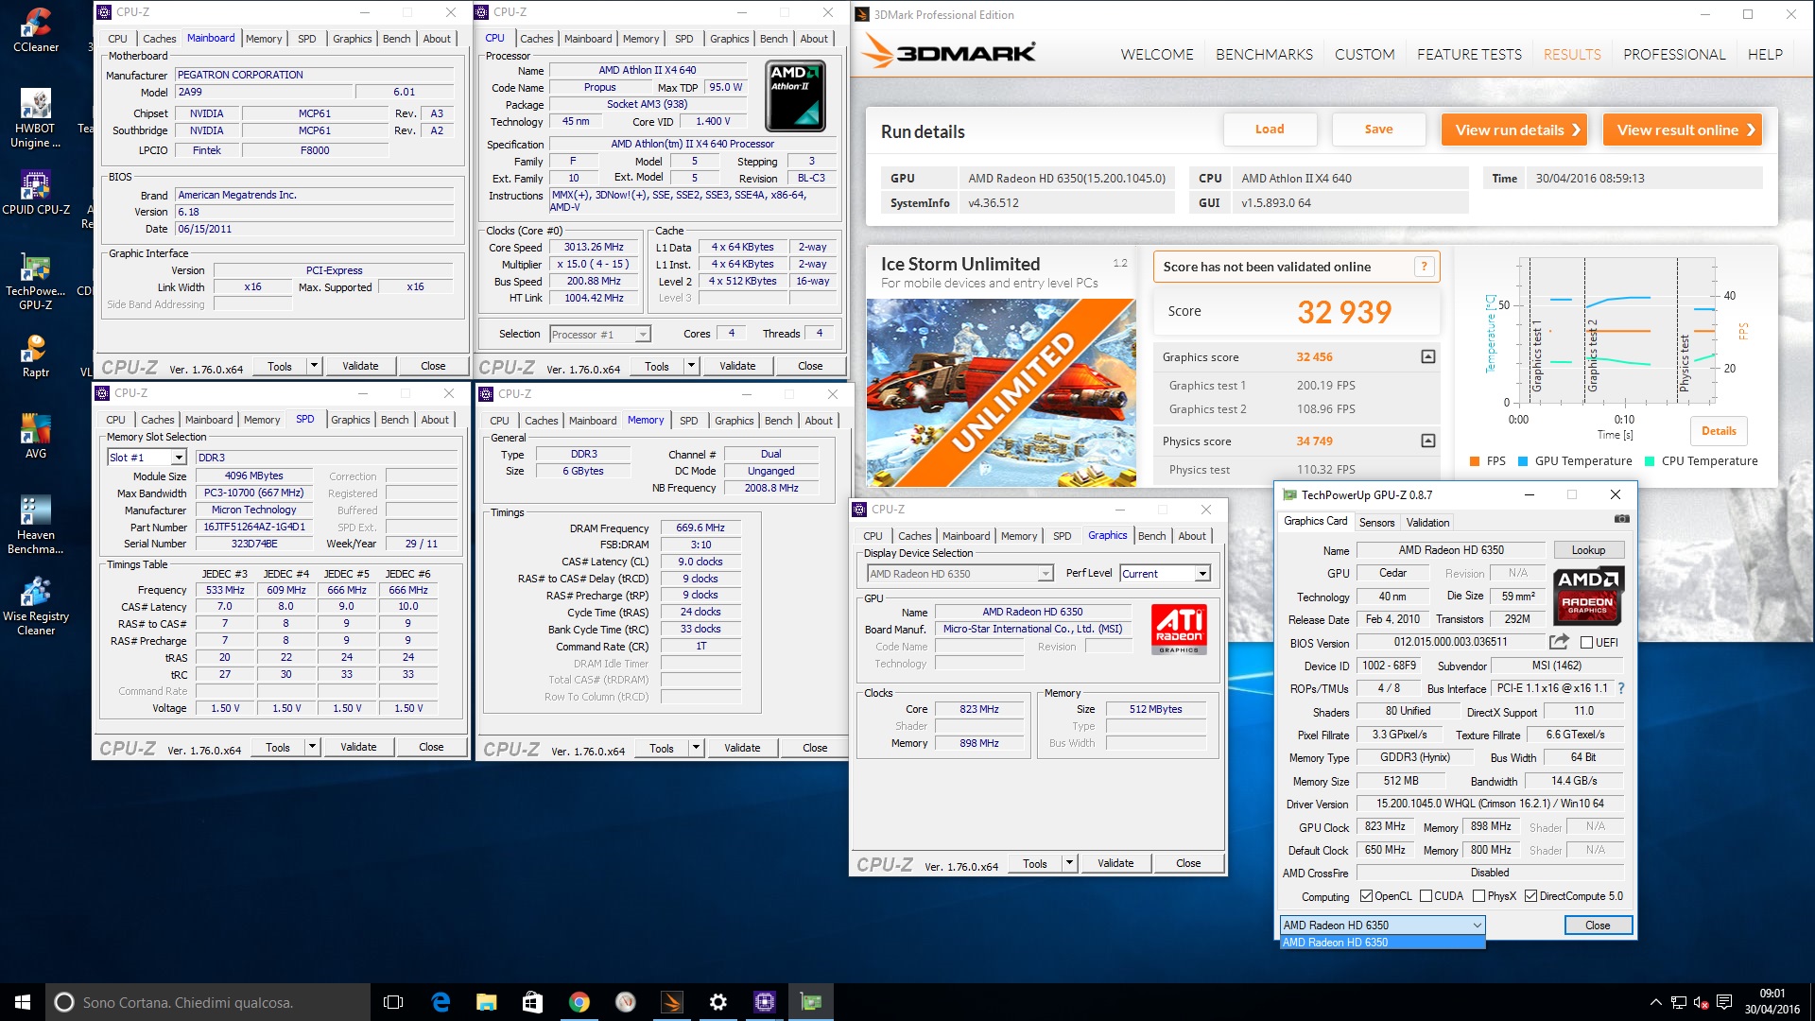Toggle the UEFI checkbox in GPU-Z
The width and height of the screenshot is (1815, 1021).
1587,643
